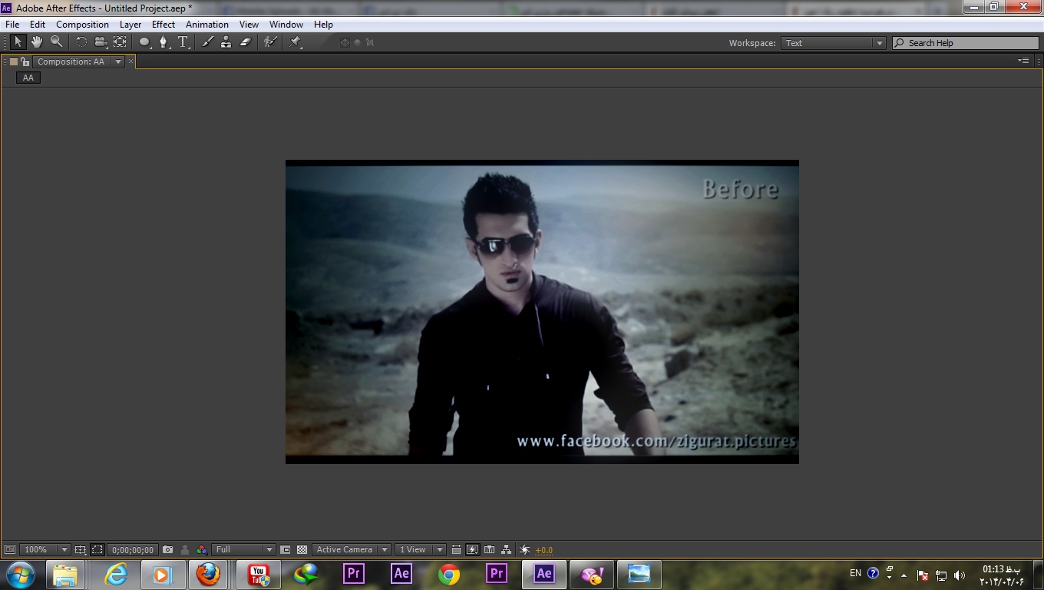Select the Pen tool

pos(164,42)
